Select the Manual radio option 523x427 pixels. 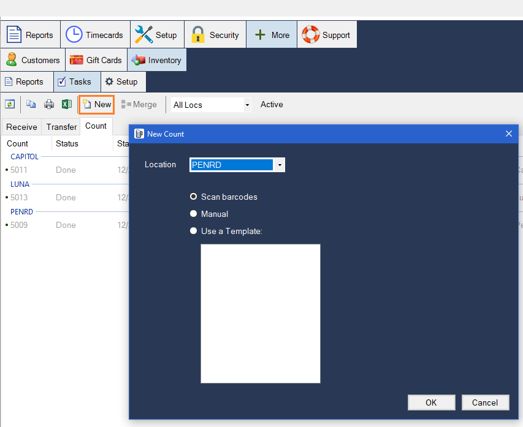pyautogui.click(x=194, y=214)
